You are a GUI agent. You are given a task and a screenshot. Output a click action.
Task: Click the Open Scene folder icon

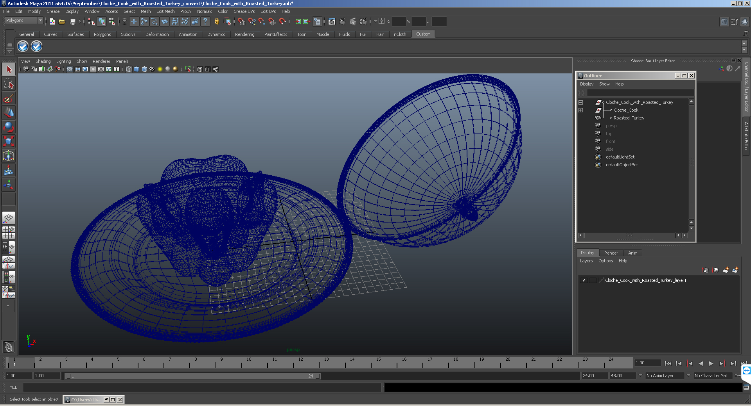[62, 21]
